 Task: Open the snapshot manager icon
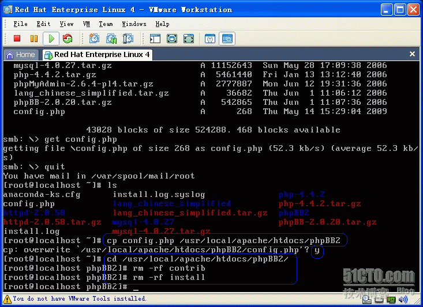pos(128,39)
